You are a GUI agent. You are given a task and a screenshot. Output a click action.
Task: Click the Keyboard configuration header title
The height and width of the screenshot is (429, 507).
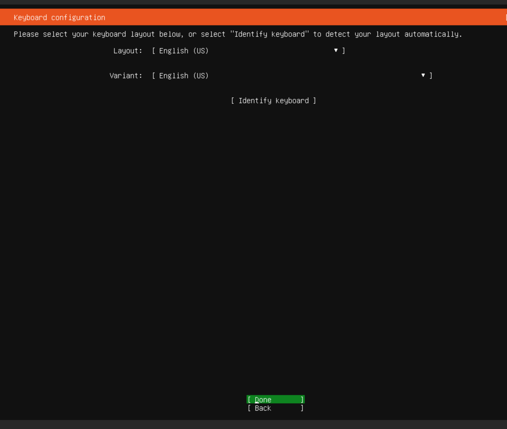(x=60, y=18)
